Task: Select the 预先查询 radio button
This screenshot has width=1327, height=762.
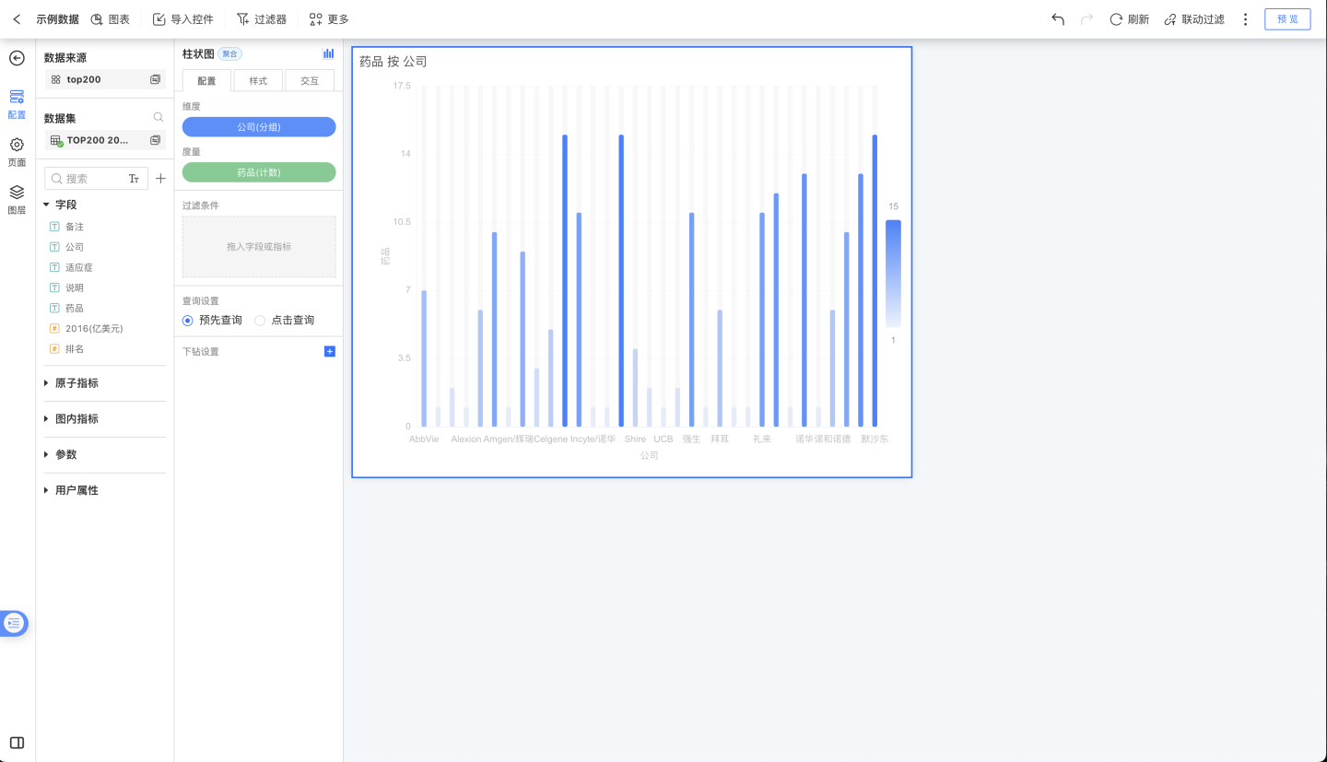Action: [x=188, y=321]
